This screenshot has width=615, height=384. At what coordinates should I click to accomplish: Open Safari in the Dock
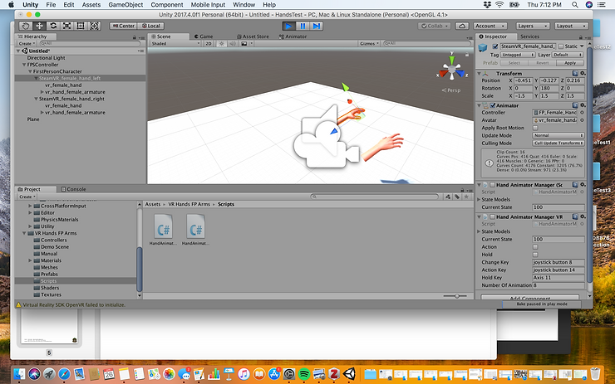(64, 374)
